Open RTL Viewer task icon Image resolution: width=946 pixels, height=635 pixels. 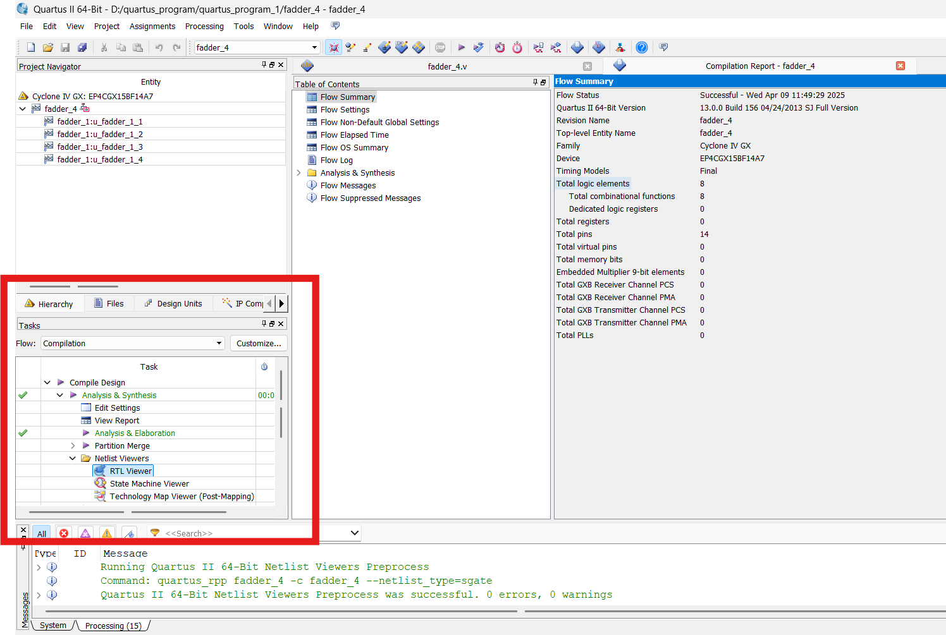[x=100, y=471]
